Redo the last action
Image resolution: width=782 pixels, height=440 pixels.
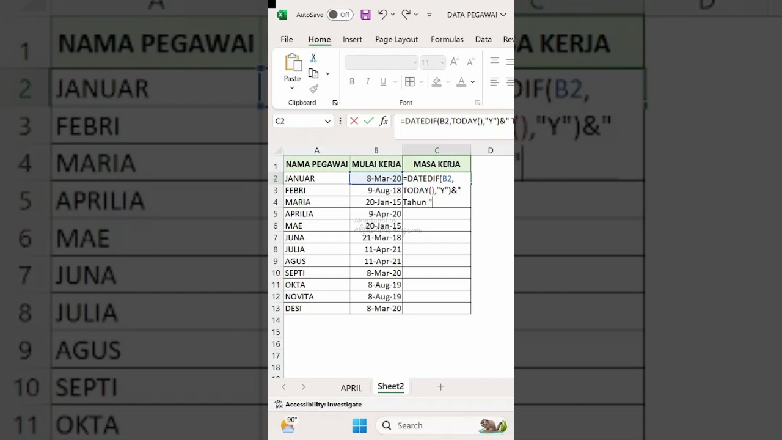pos(406,14)
